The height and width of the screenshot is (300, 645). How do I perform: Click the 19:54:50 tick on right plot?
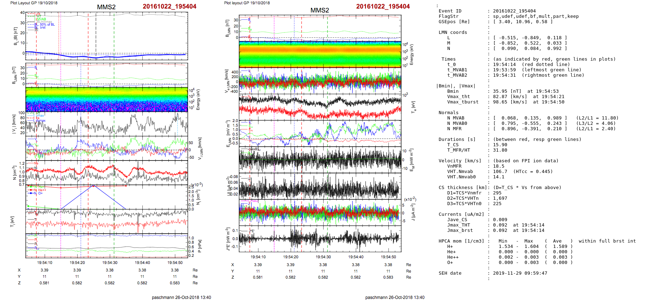pyautogui.click(x=388, y=257)
